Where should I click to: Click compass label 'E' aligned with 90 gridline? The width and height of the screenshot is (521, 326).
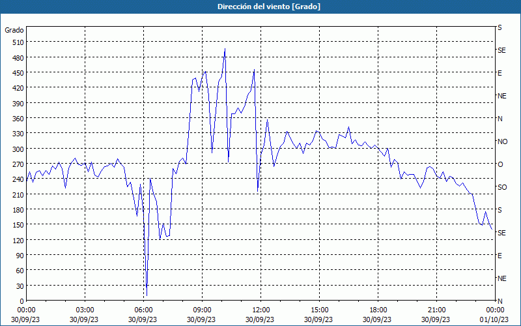click(x=500, y=256)
